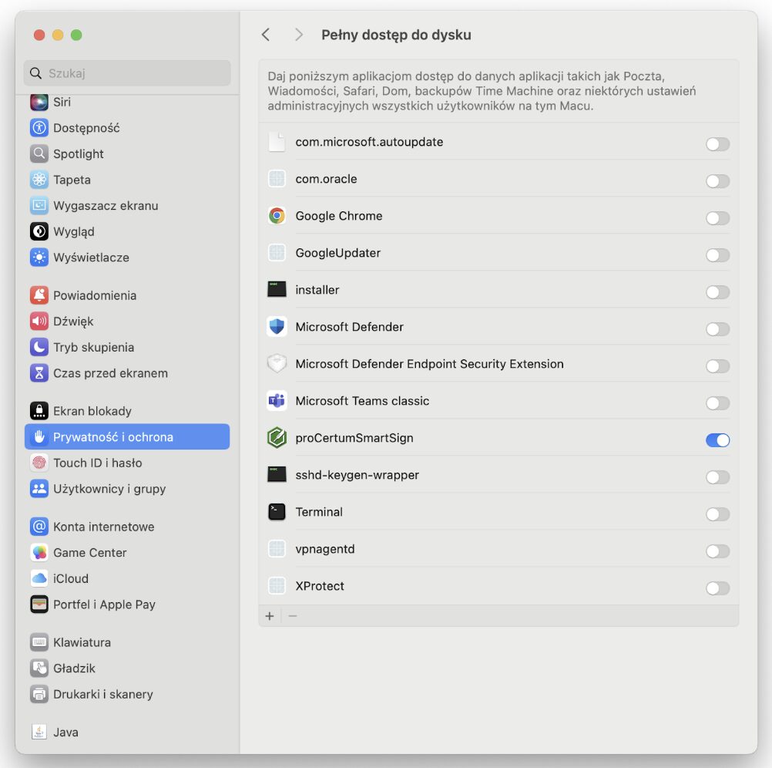Screen dimensions: 772x768
Task: Enable Microsoft Teams classic toggle
Action: [x=717, y=403]
